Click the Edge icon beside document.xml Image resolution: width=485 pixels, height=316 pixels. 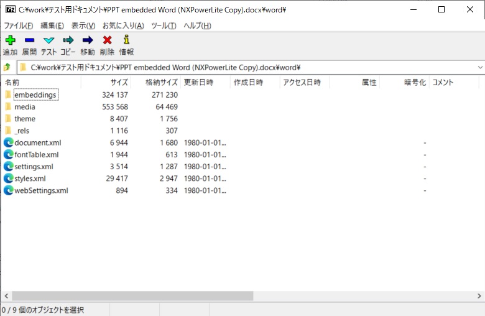(x=9, y=142)
